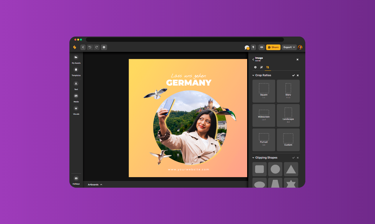
Task: Collapse the Crop Ratios section
Action: (x=253, y=75)
